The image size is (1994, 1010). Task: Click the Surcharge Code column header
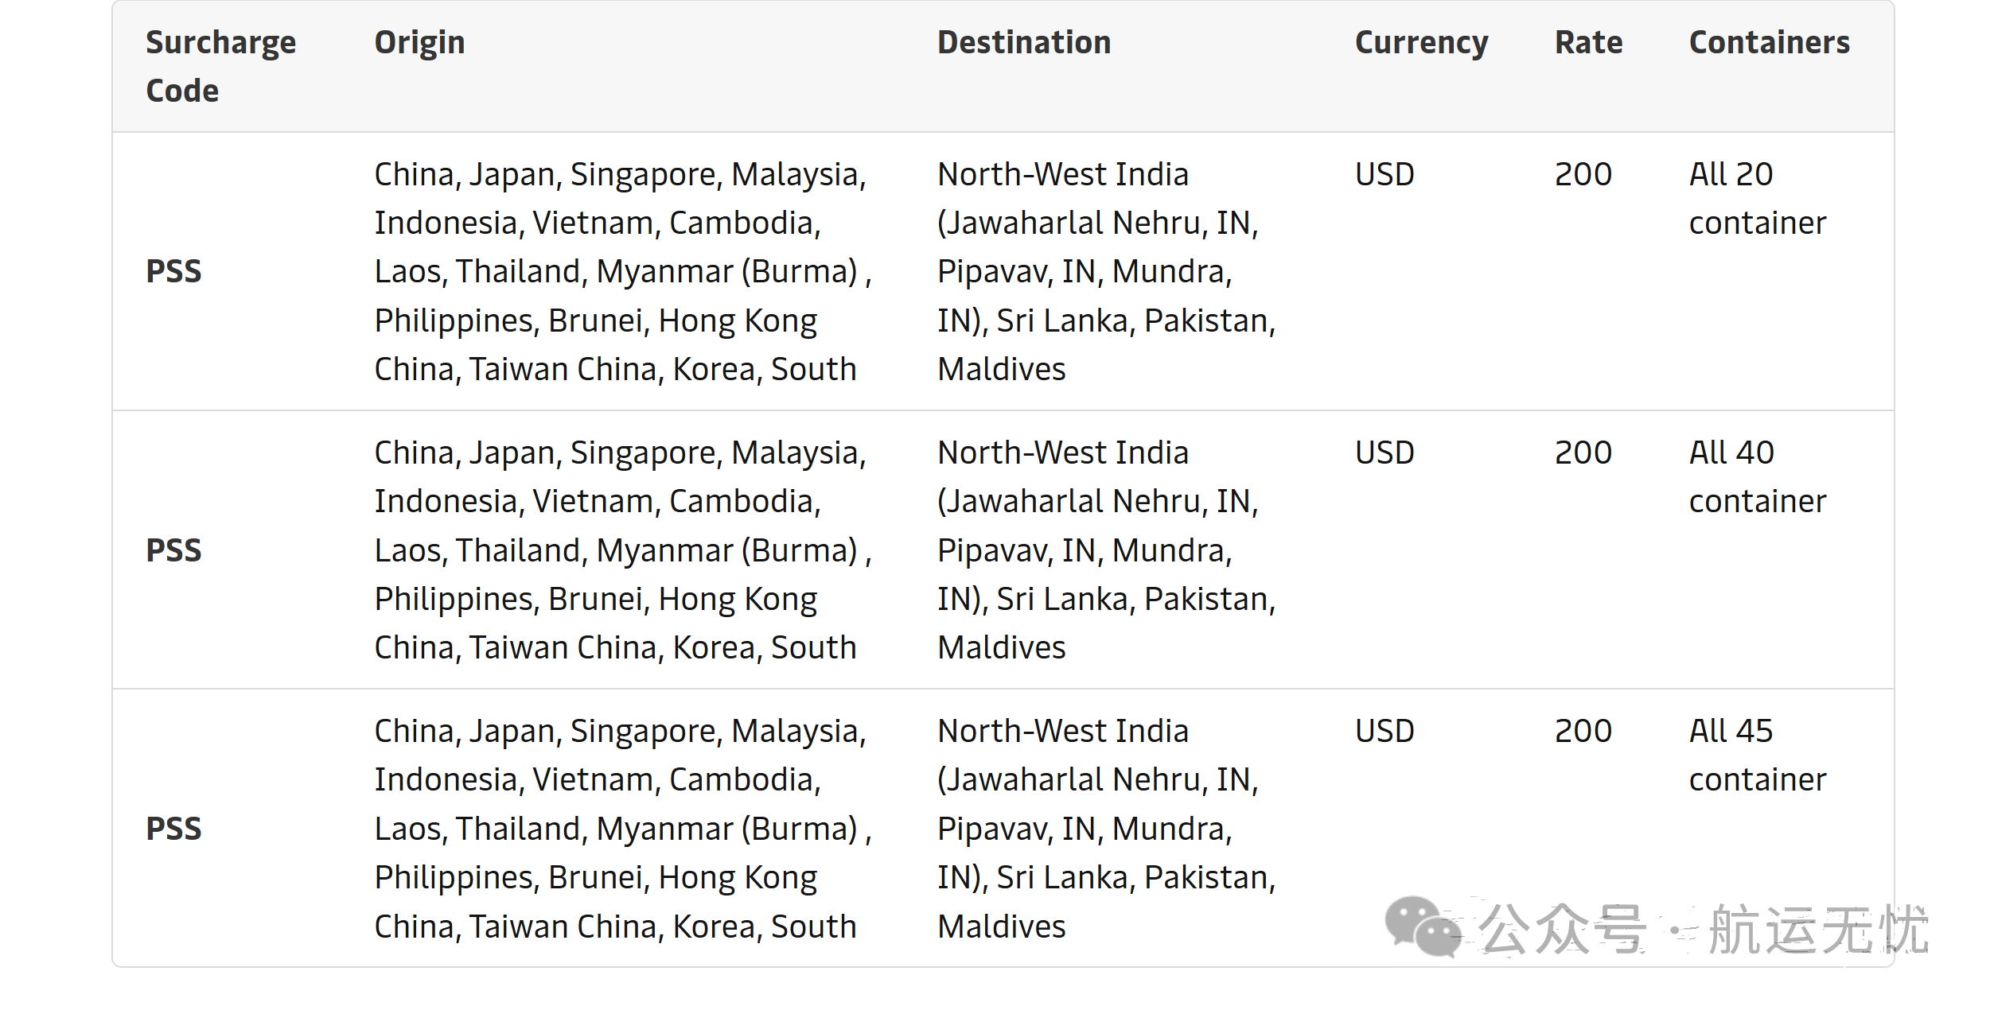(221, 66)
